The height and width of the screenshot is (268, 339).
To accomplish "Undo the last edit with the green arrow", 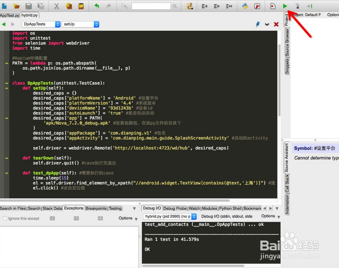I will tap(97, 6).
